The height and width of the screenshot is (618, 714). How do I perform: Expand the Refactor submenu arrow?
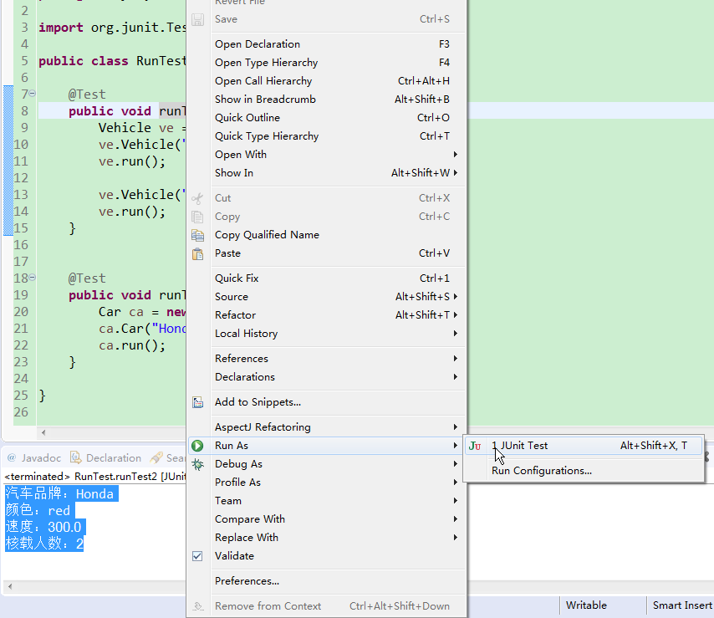456,314
